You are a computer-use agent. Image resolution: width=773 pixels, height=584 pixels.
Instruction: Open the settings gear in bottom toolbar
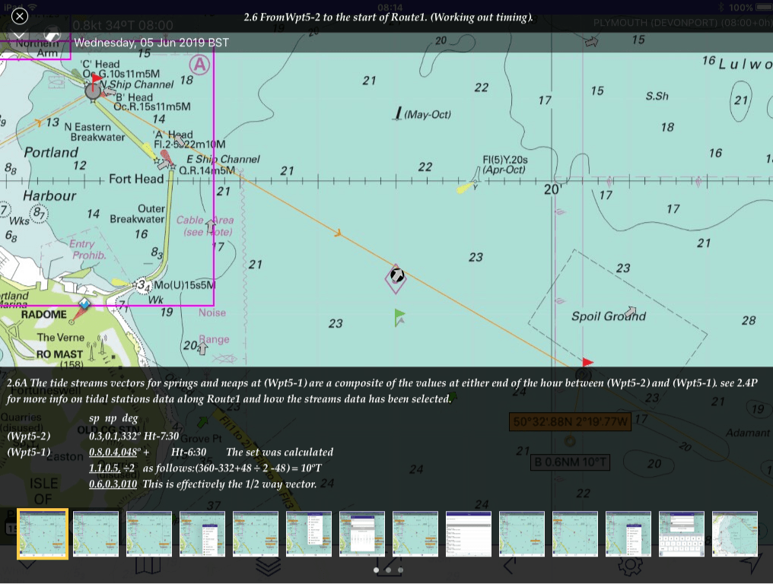pos(629,566)
